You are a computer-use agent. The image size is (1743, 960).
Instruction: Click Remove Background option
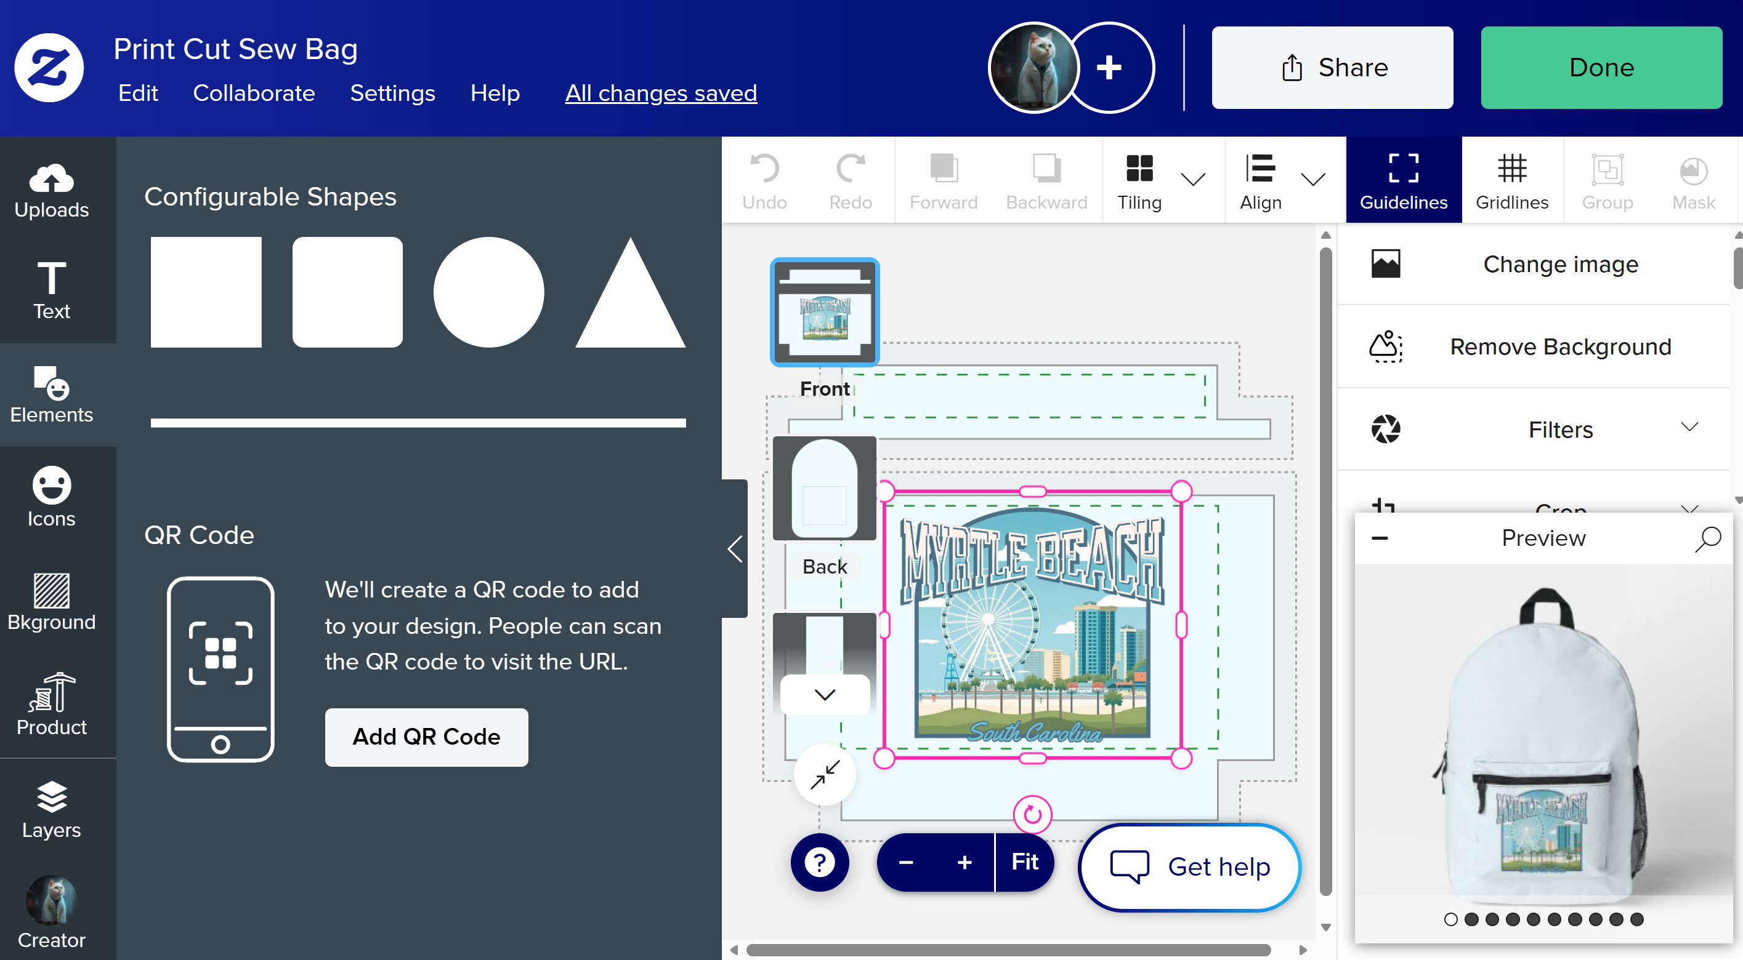click(x=1534, y=347)
